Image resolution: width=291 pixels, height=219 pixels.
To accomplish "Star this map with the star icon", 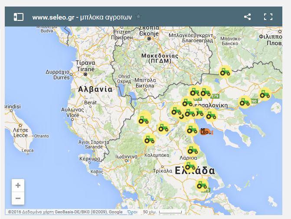I will click(138, 17).
